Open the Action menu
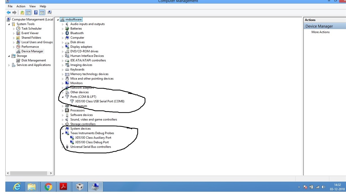346x194 pixels. tap(21, 6)
